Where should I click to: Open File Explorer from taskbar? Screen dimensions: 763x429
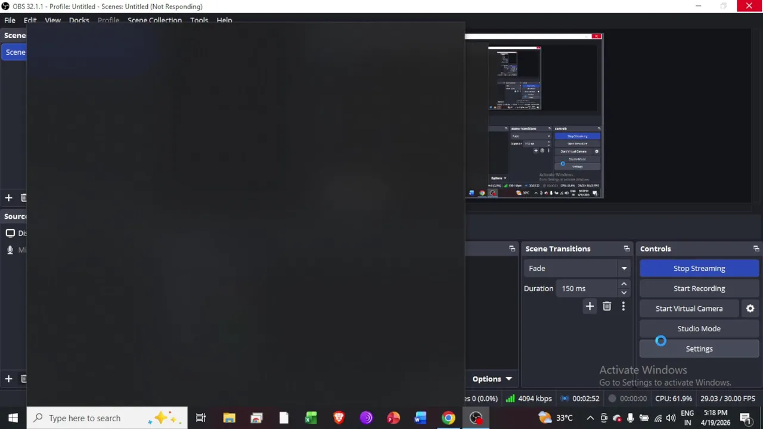pos(229,418)
